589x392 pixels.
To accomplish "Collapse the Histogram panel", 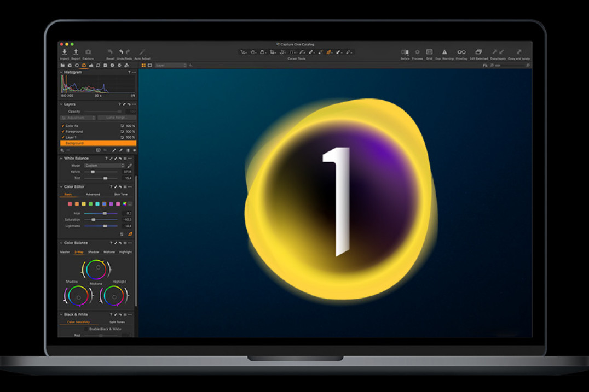I will (x=62, y=72).
